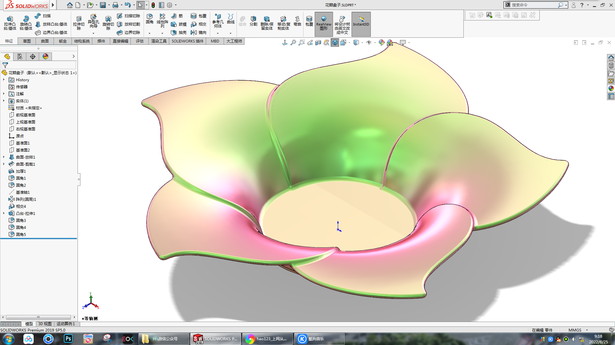
Task: Expand the 凸台-拉伸1 feature node
Action: click(4, 213)
